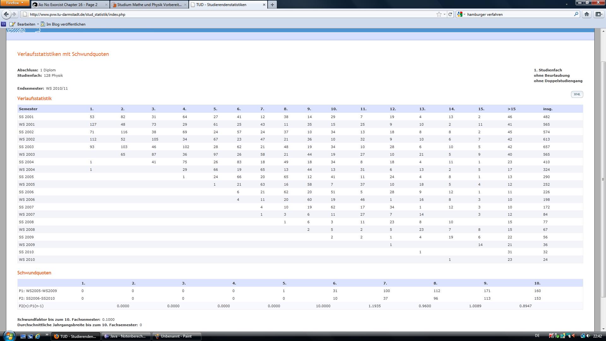Go back with the back arrow
The height and width of the screenshot is (341, 606).
6,14
